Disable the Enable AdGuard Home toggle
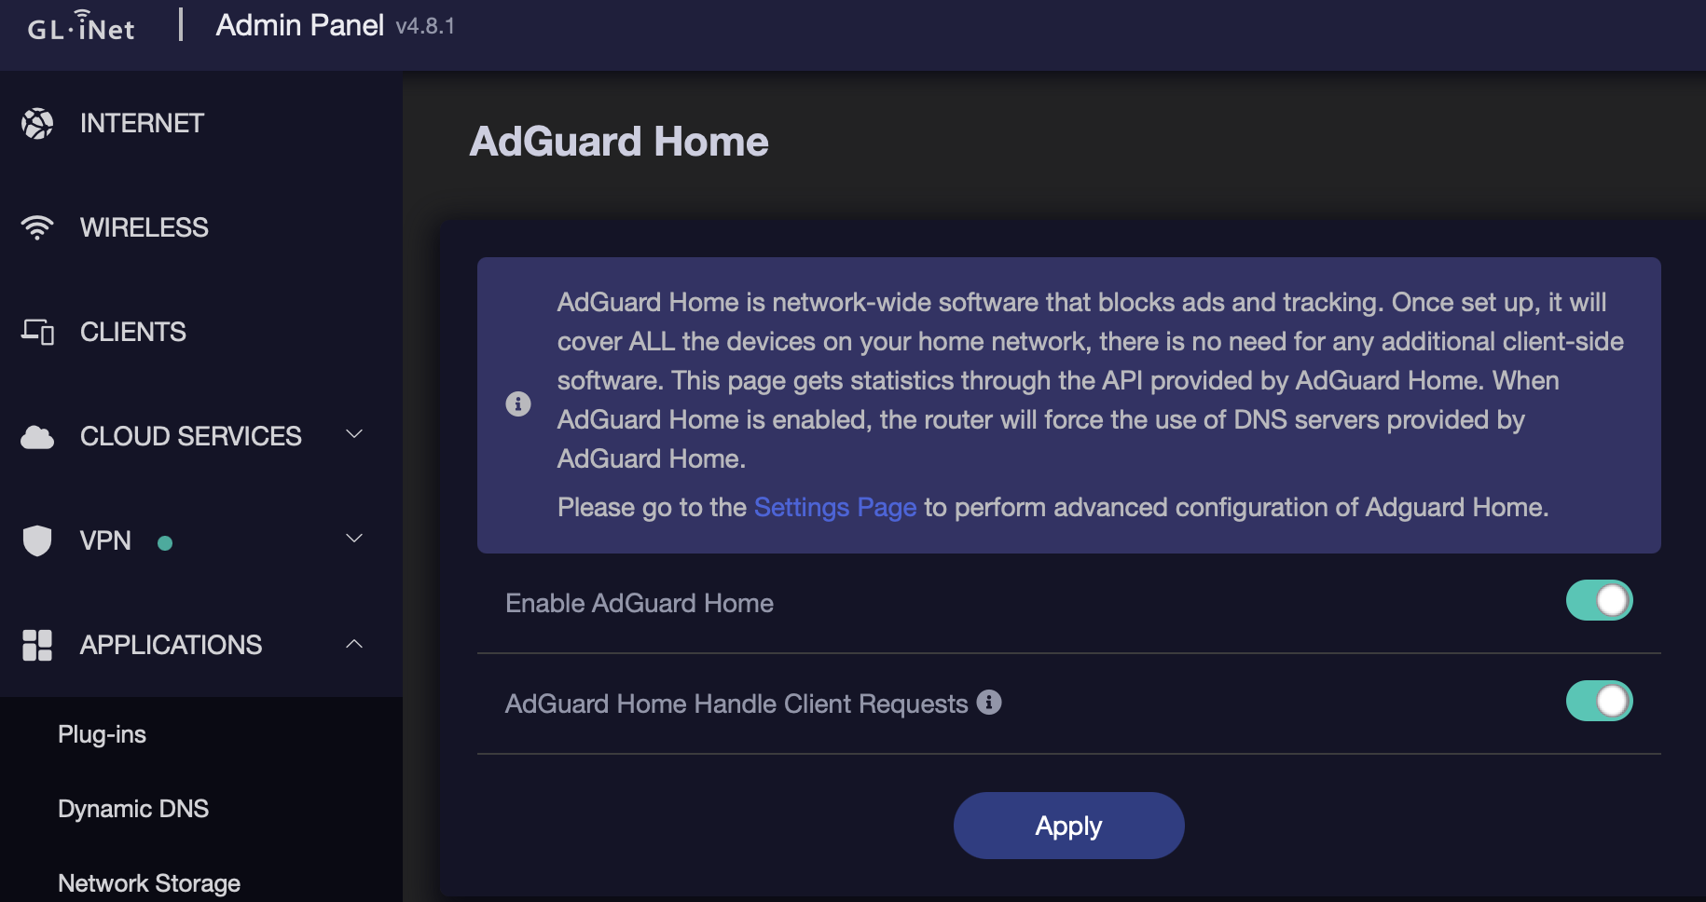The width and height of the screenshot is (1706, 902). coord(1599,601)
